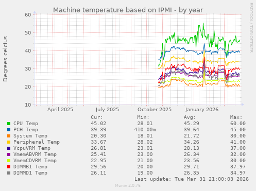The width and height of the screenshot is (256, 191).
Task: Click the 50 y-axis tick label
Action: 28,33
